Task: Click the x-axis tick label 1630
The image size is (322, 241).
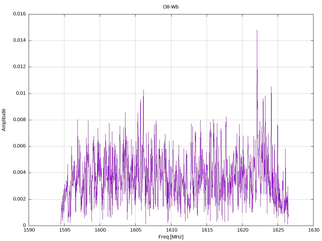Action: [x=314, y=230]
